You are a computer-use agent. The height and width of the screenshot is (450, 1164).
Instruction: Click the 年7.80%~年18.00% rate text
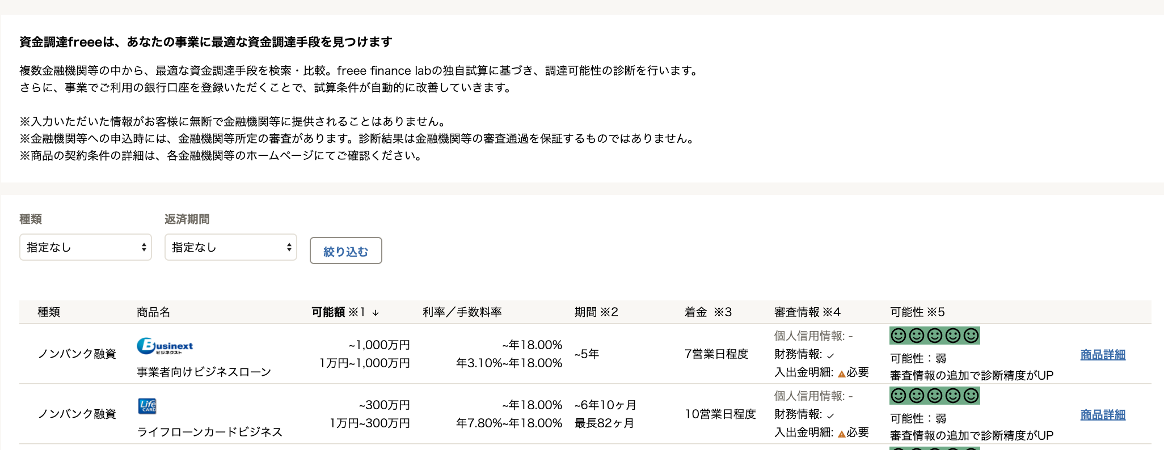coord(509,423)
